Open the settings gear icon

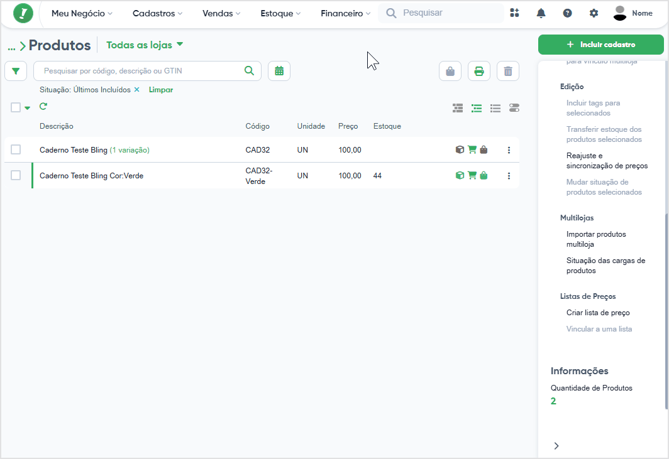(594, 13)
